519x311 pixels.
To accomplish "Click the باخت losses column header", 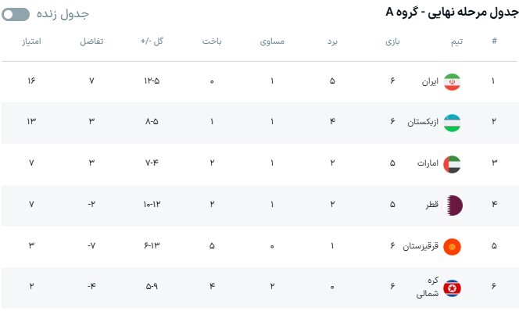I will tap(212, 41).
